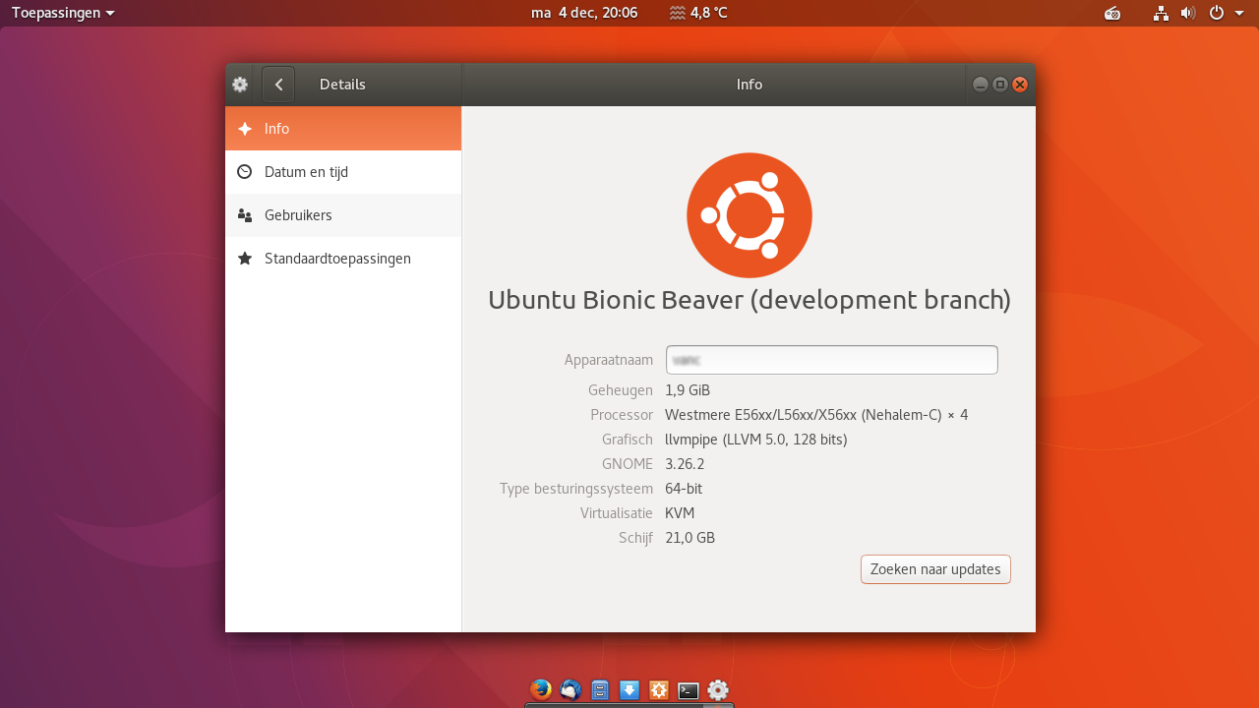Screen dimensions: 1259x708
Task: Click the Apparaatnaam input field
Action: [832, 360]
